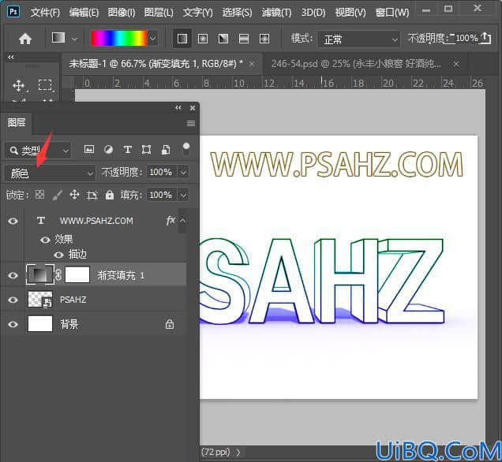Viewport: 502px width, 462px height.
Task: Collapse effects on WWW.PSAHZ.COM layer
Action: pyautogui.click(x=182, y=220)
